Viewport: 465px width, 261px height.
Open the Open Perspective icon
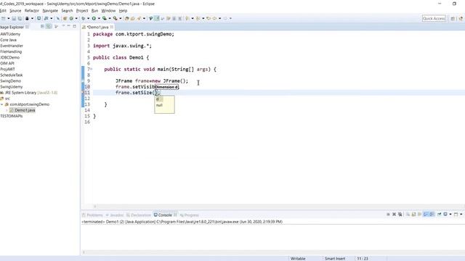coord(453,18)
